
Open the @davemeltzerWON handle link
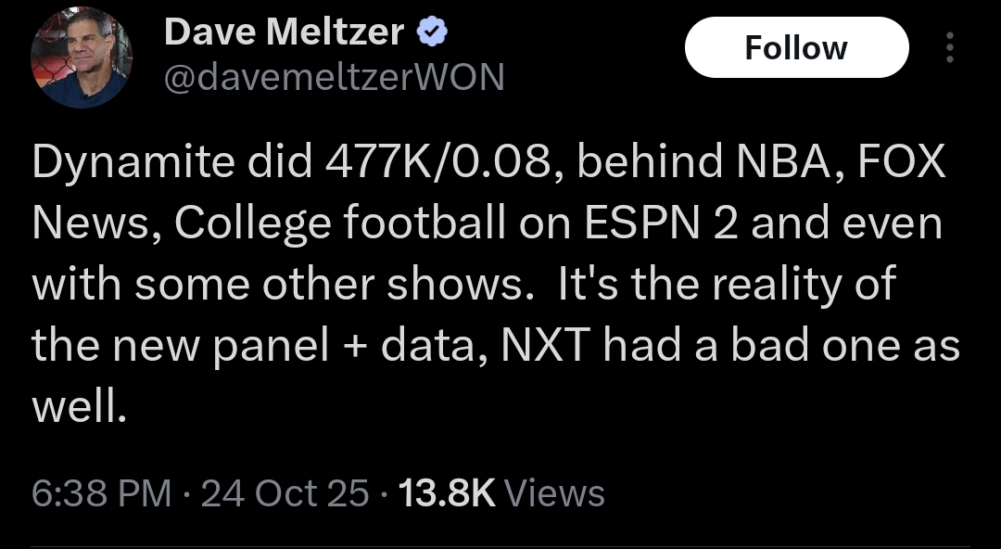[x=334, y=78]
